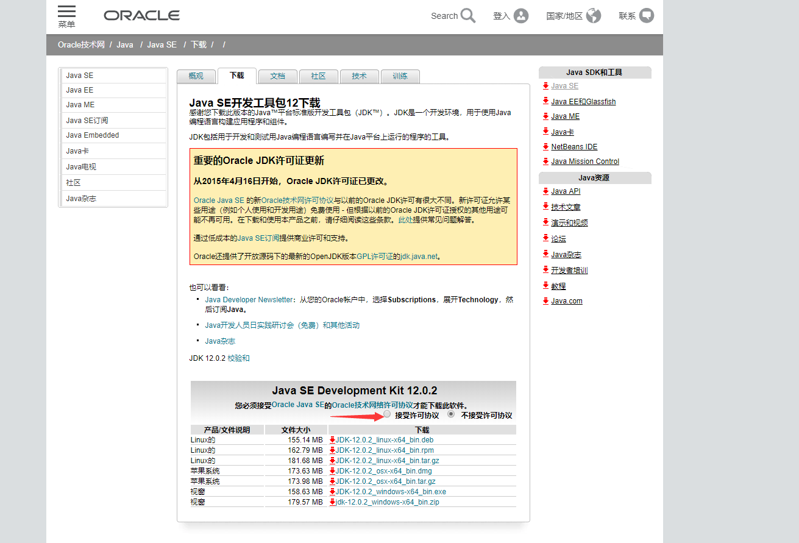Open 开发者培训 sidebar link
799x543 pixels.
click(570, 271)
